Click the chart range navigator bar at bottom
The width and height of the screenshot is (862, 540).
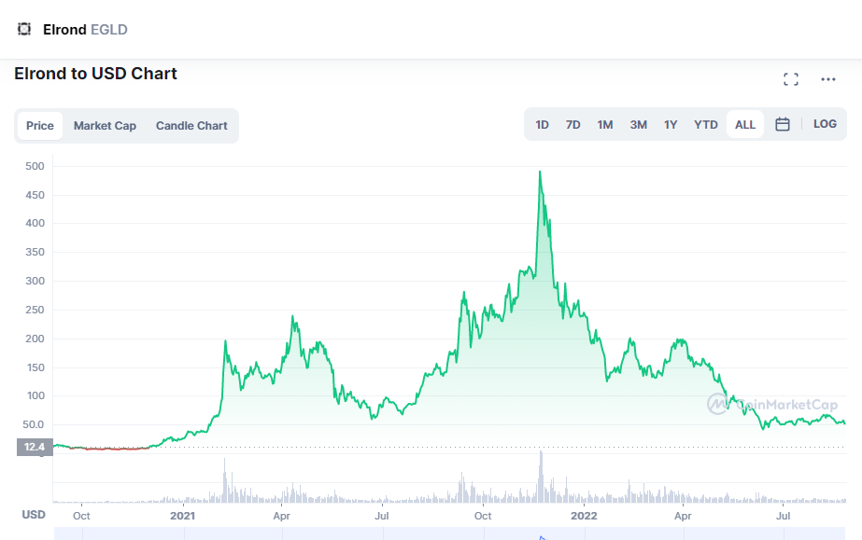tap(450, 533)
